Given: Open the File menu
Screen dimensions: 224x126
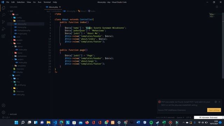Looking at the screenshot, I should point(8,2).
